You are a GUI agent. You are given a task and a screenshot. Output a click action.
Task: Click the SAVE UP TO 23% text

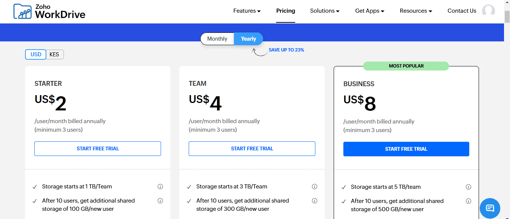pos(286,50)
